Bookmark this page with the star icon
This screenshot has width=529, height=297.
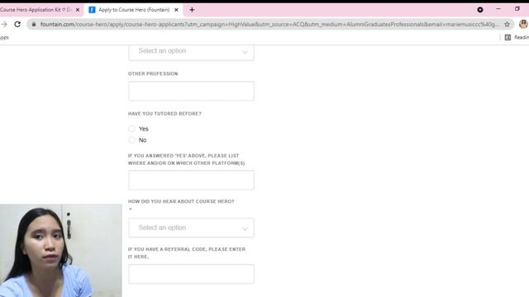[507, 24]
